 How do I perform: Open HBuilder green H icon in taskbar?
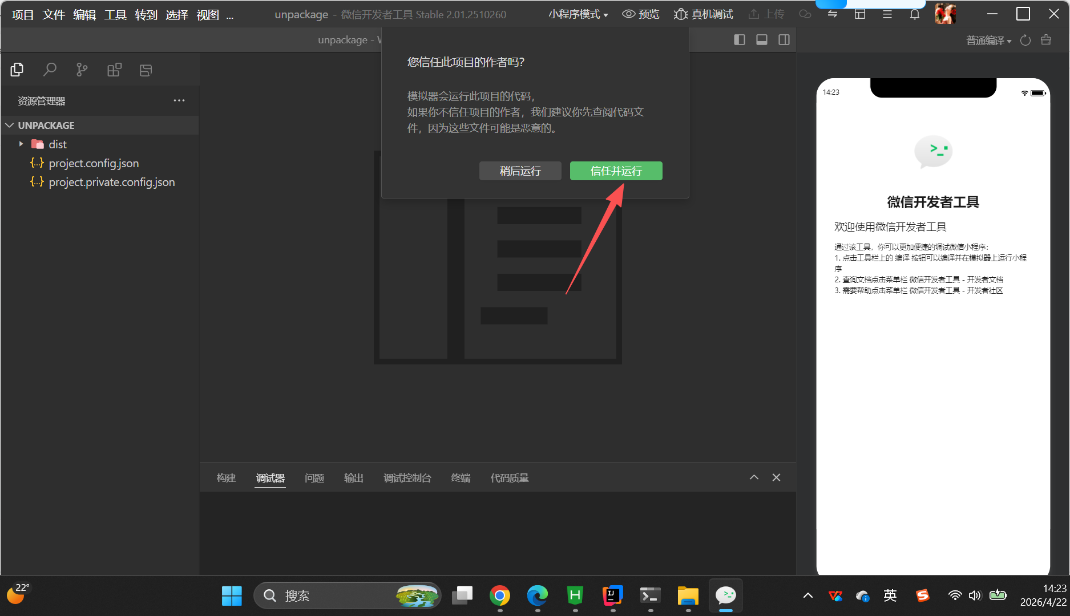click(575, 595)
